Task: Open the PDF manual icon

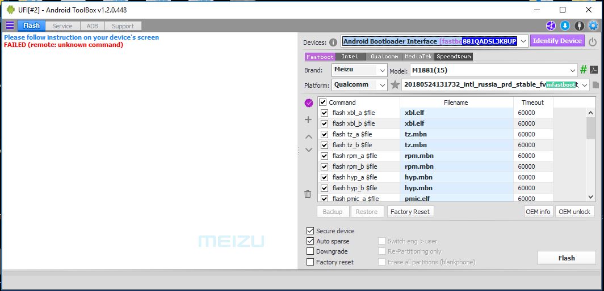Action: [594, 70]
